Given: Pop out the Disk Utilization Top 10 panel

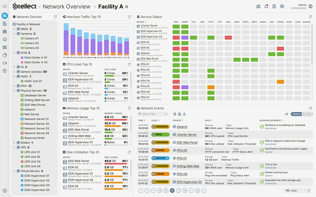Looking at the screenshot, I should 129,152.
